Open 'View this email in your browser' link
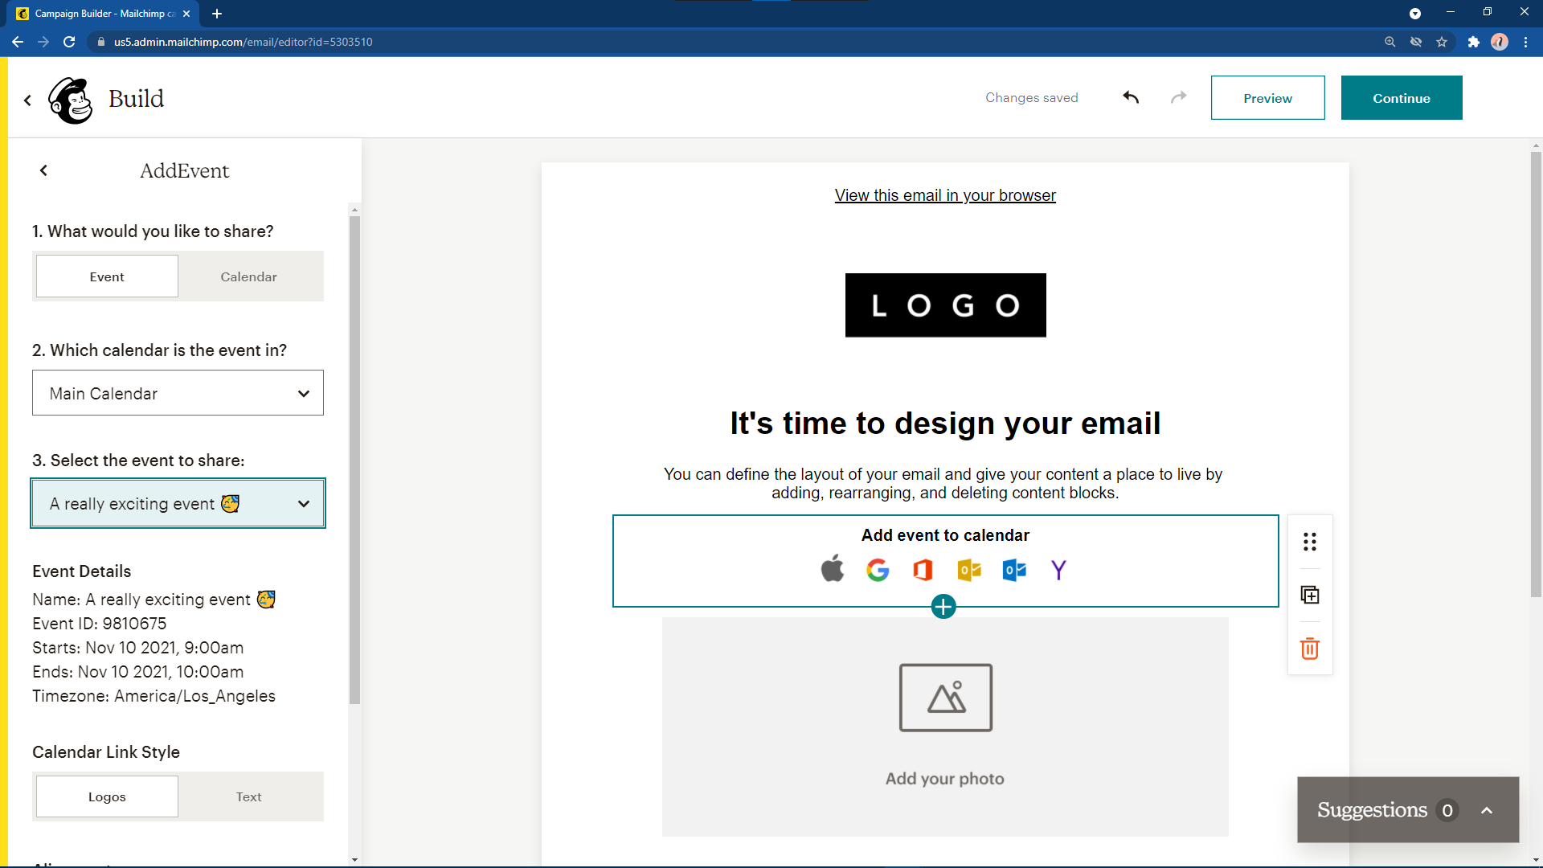Viewport: 1543px width, 868px height. coord(944,194)
